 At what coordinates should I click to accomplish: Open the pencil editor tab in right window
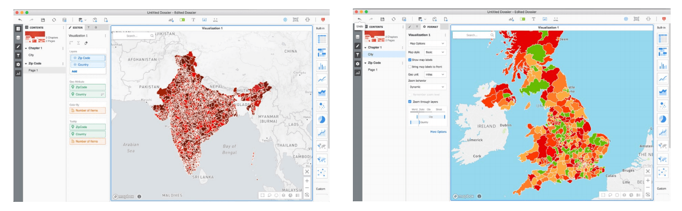coord(410,26)
